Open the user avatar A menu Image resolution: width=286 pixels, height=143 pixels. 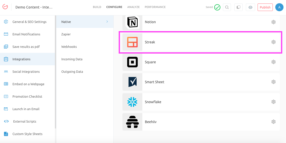click(279, 7)
